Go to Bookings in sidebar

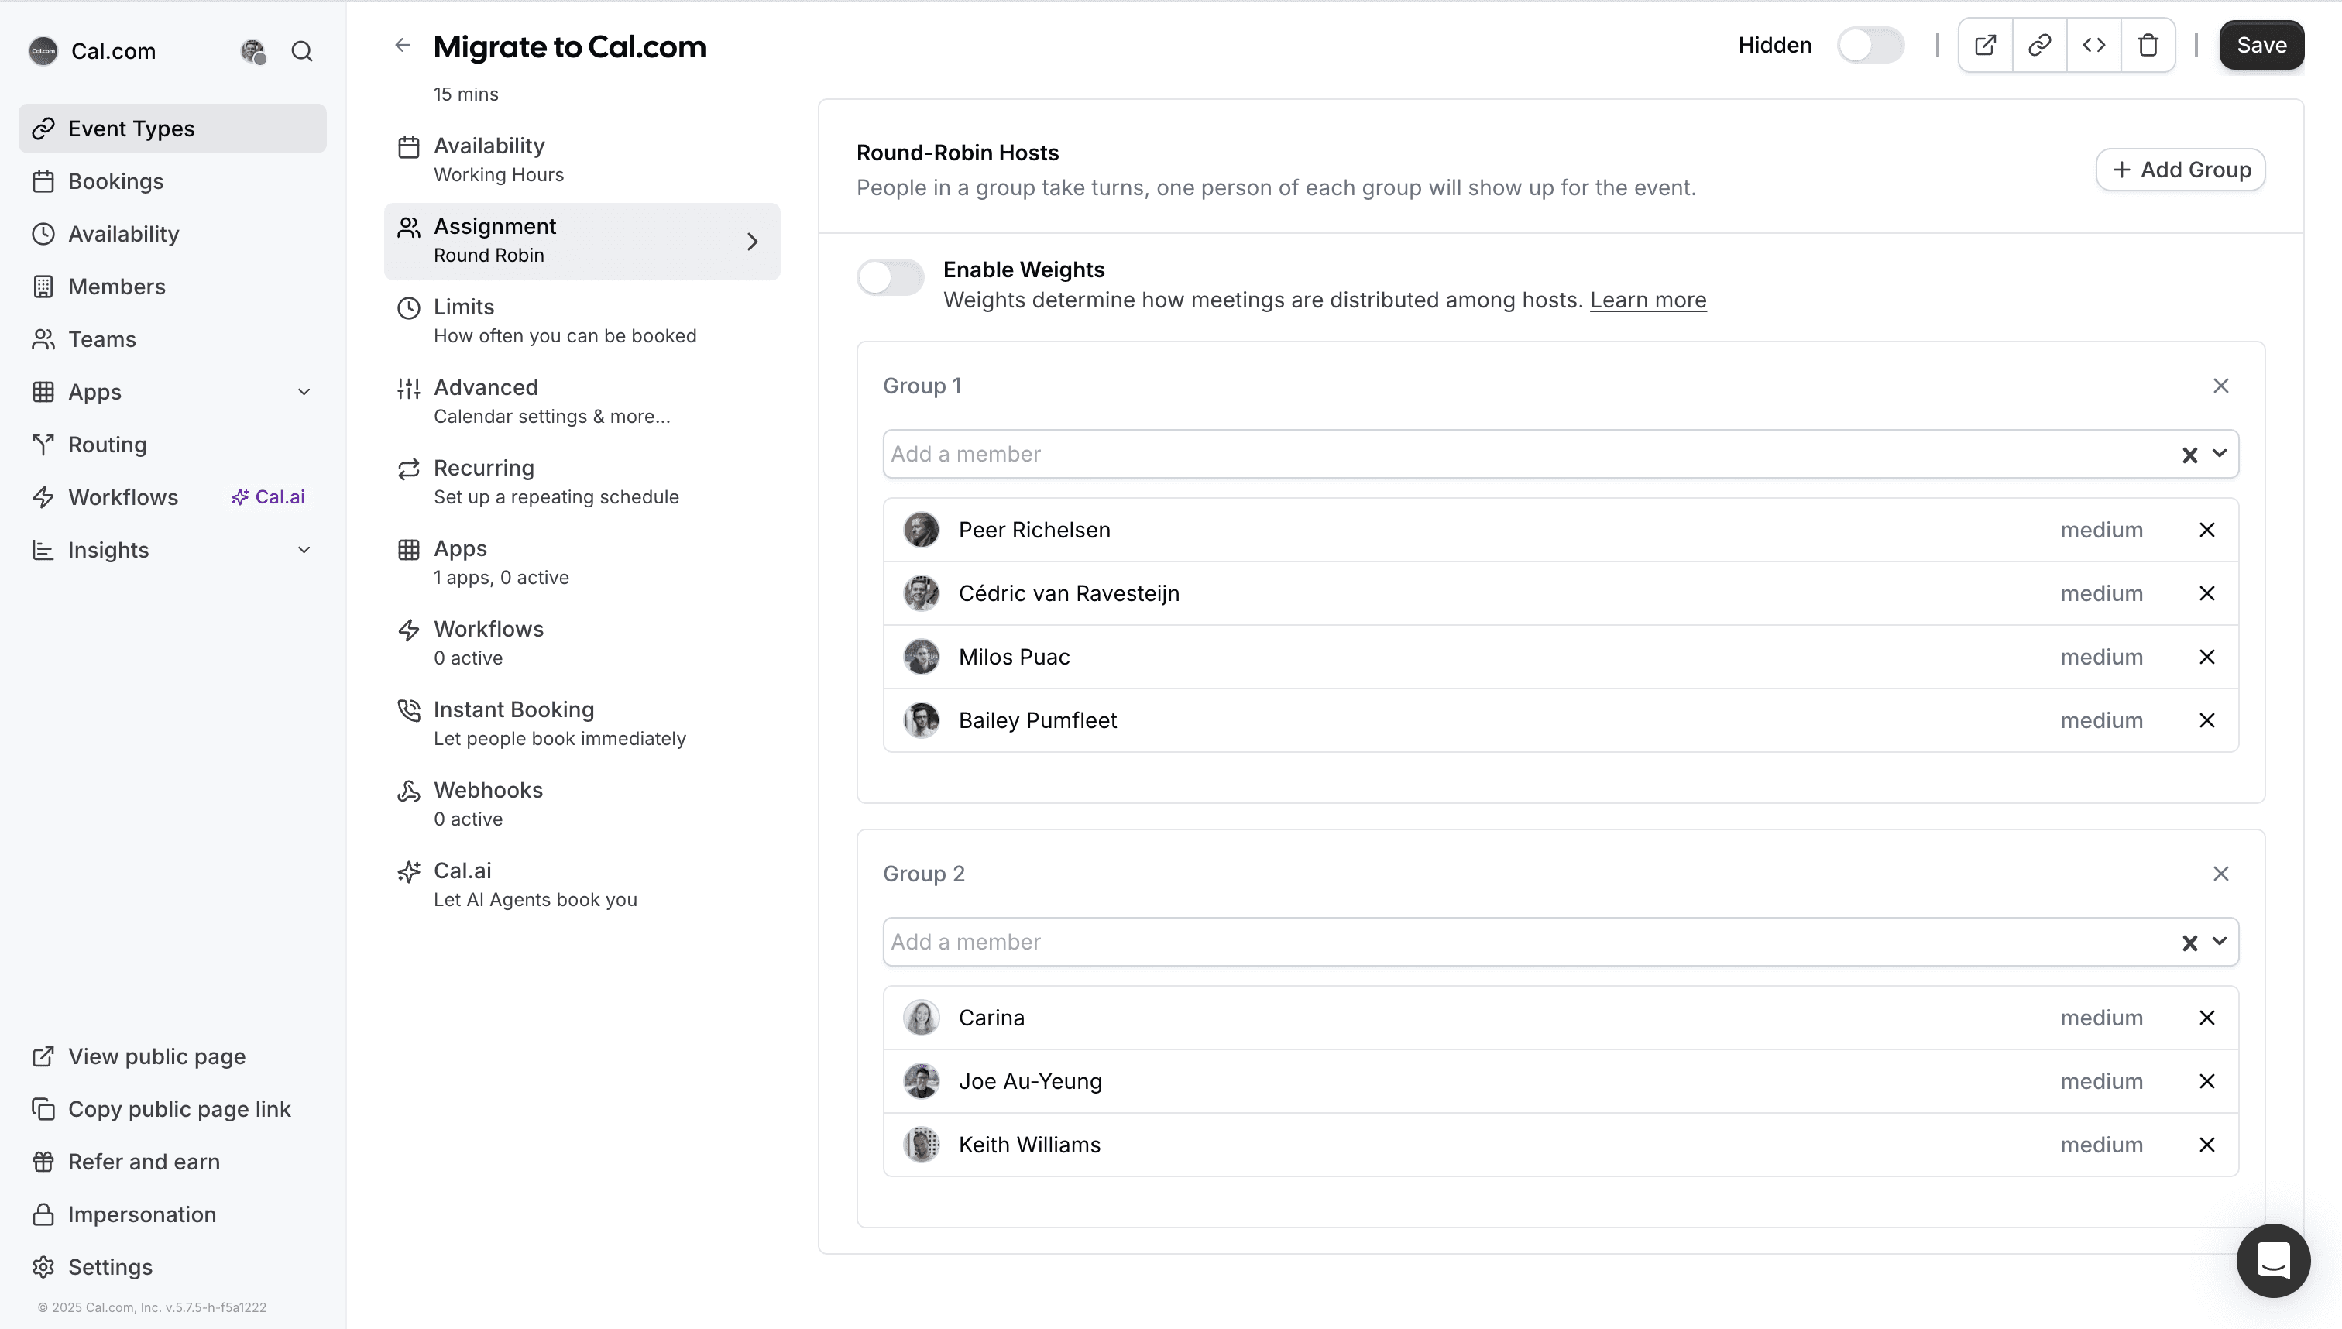173,182
